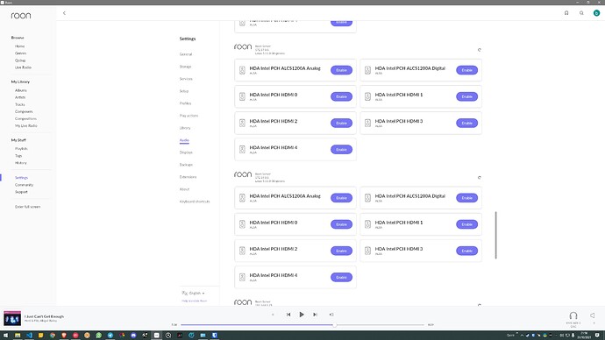Select the Audio settings tab
Screen dimensions: 605x340
coord(184,140)
